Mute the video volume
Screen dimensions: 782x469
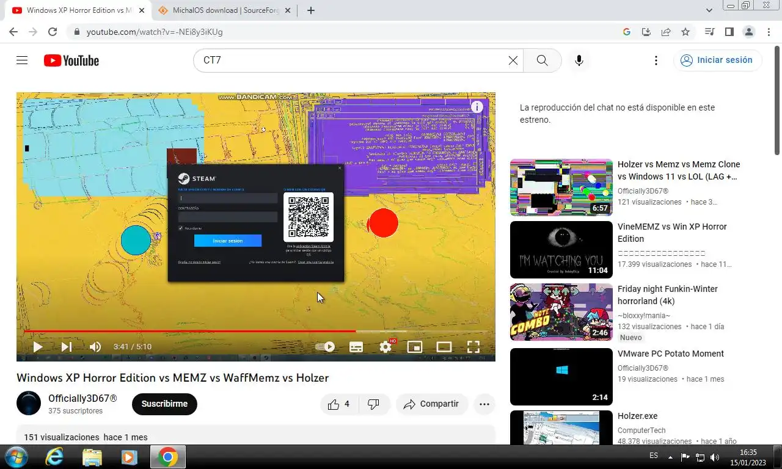click(95, 347)
